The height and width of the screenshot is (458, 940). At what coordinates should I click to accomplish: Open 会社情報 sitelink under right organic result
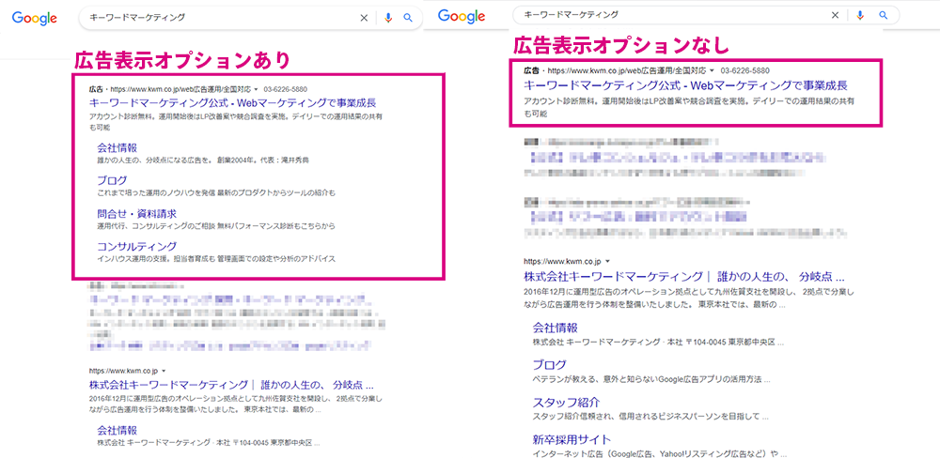(x=556, y=328)
